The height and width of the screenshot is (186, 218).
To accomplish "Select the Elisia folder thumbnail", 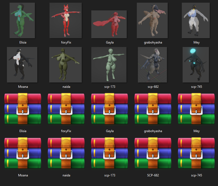I will click(x=22, y=20).
